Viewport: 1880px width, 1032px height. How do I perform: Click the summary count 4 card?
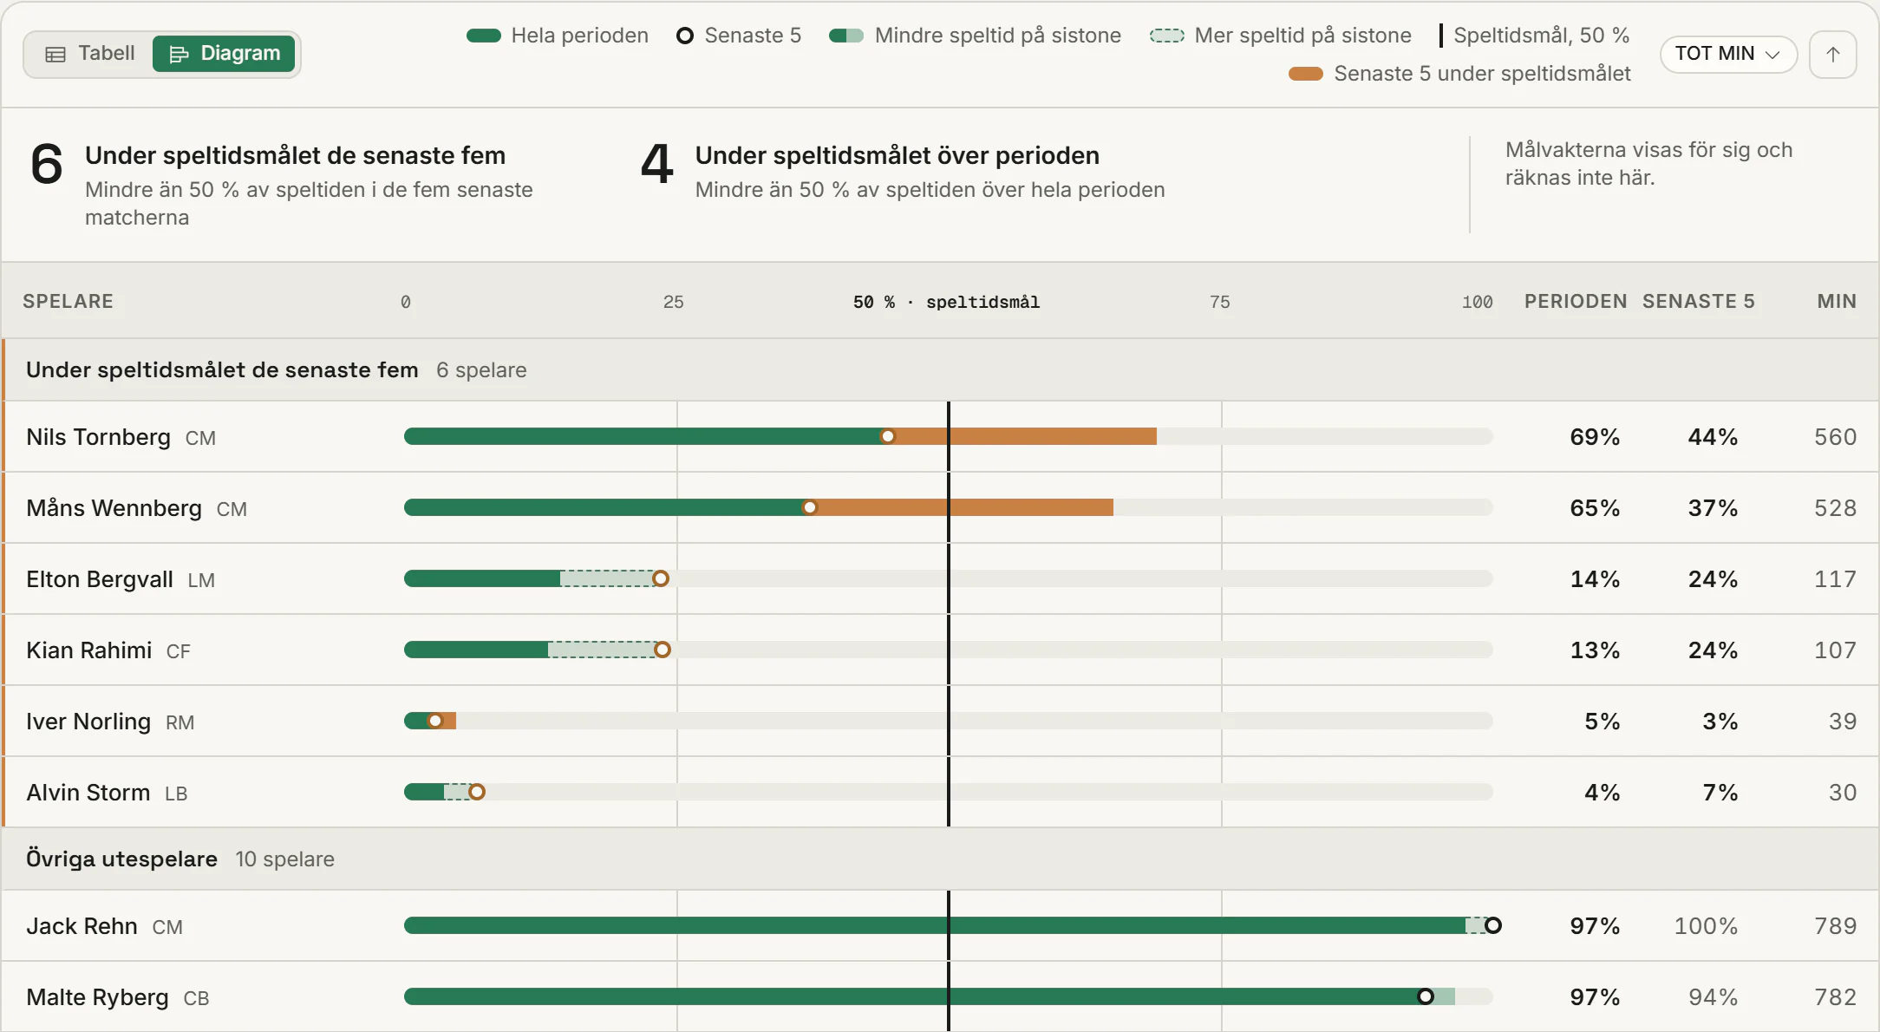pyautogui.click(x=902, y=172)
